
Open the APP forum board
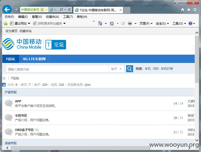point(18,101)
